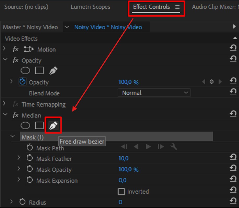The image size is (239, 208).
Task: Show the timeline view arrow
Action: [x=234, y=27]
